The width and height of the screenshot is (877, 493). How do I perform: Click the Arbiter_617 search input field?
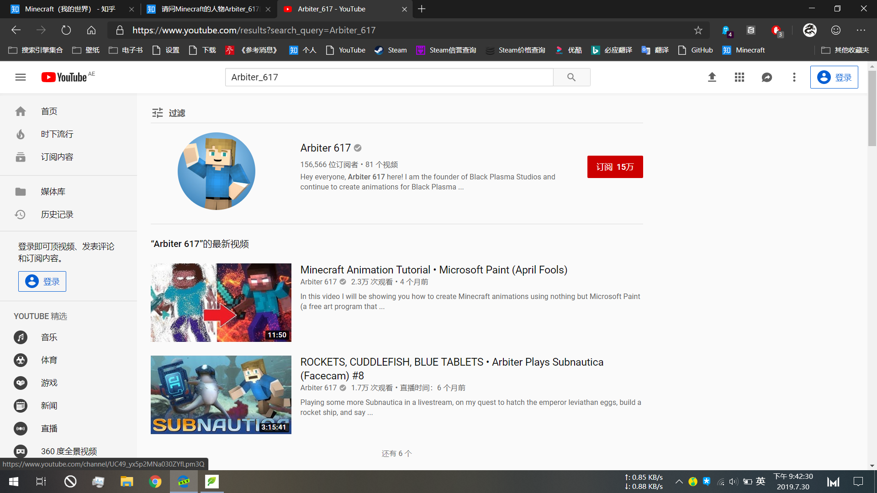pos(388,77)
